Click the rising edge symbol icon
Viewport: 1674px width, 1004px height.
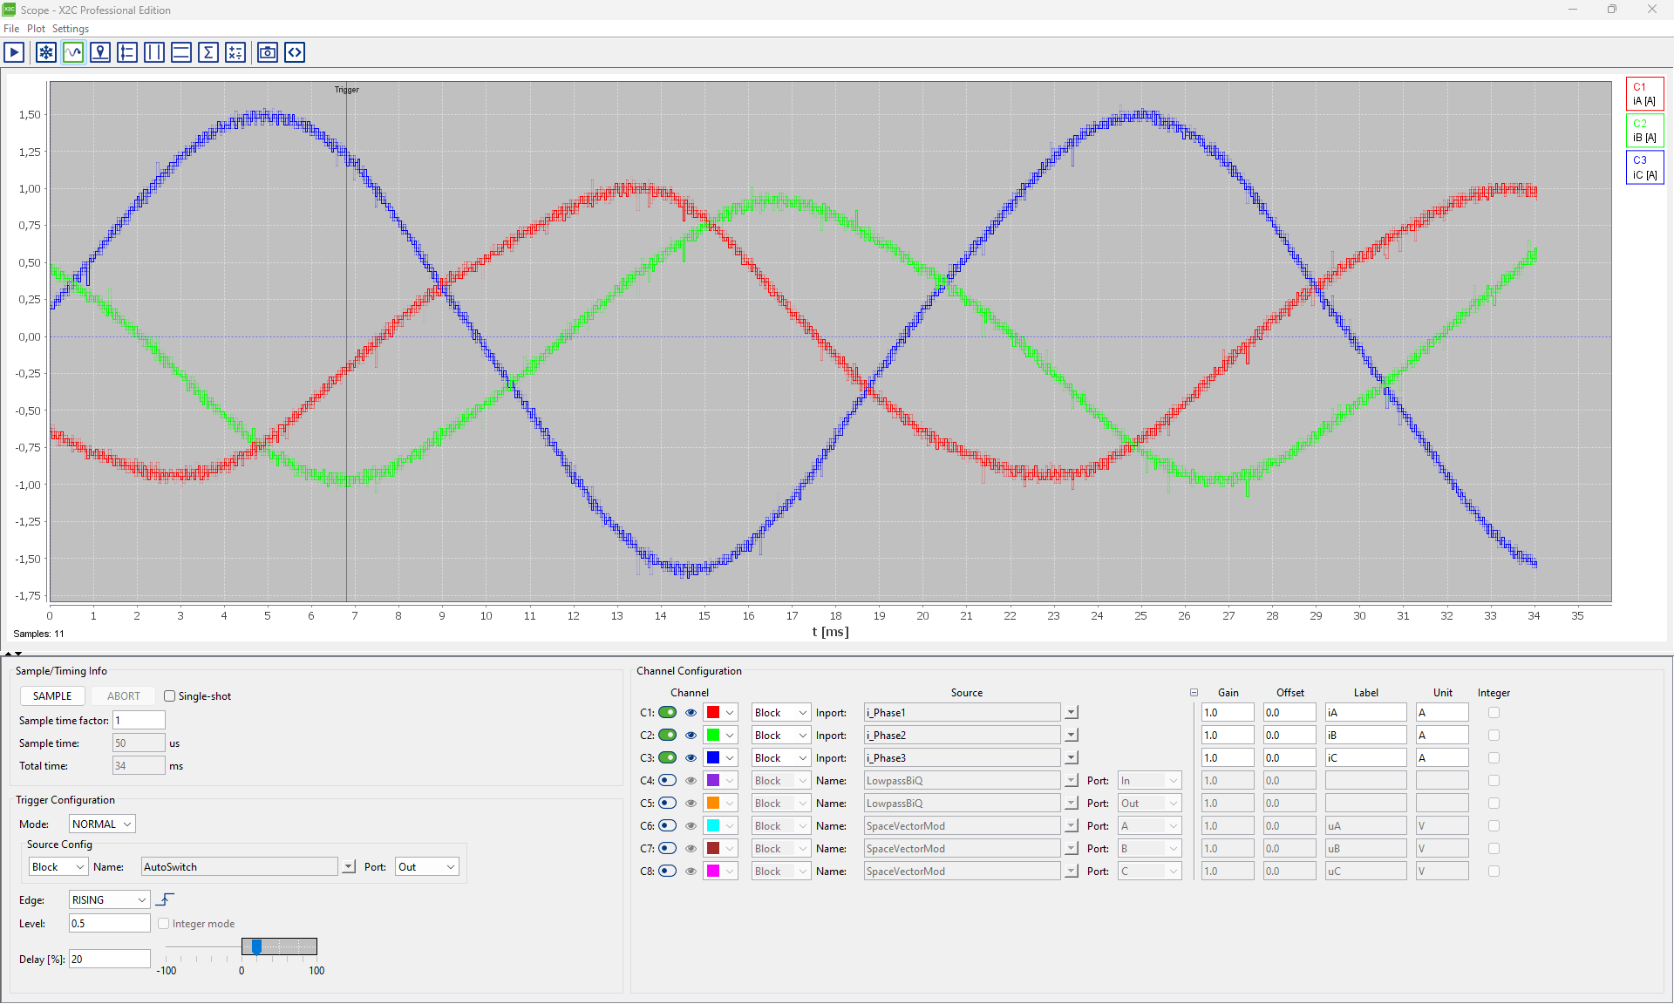166,899
